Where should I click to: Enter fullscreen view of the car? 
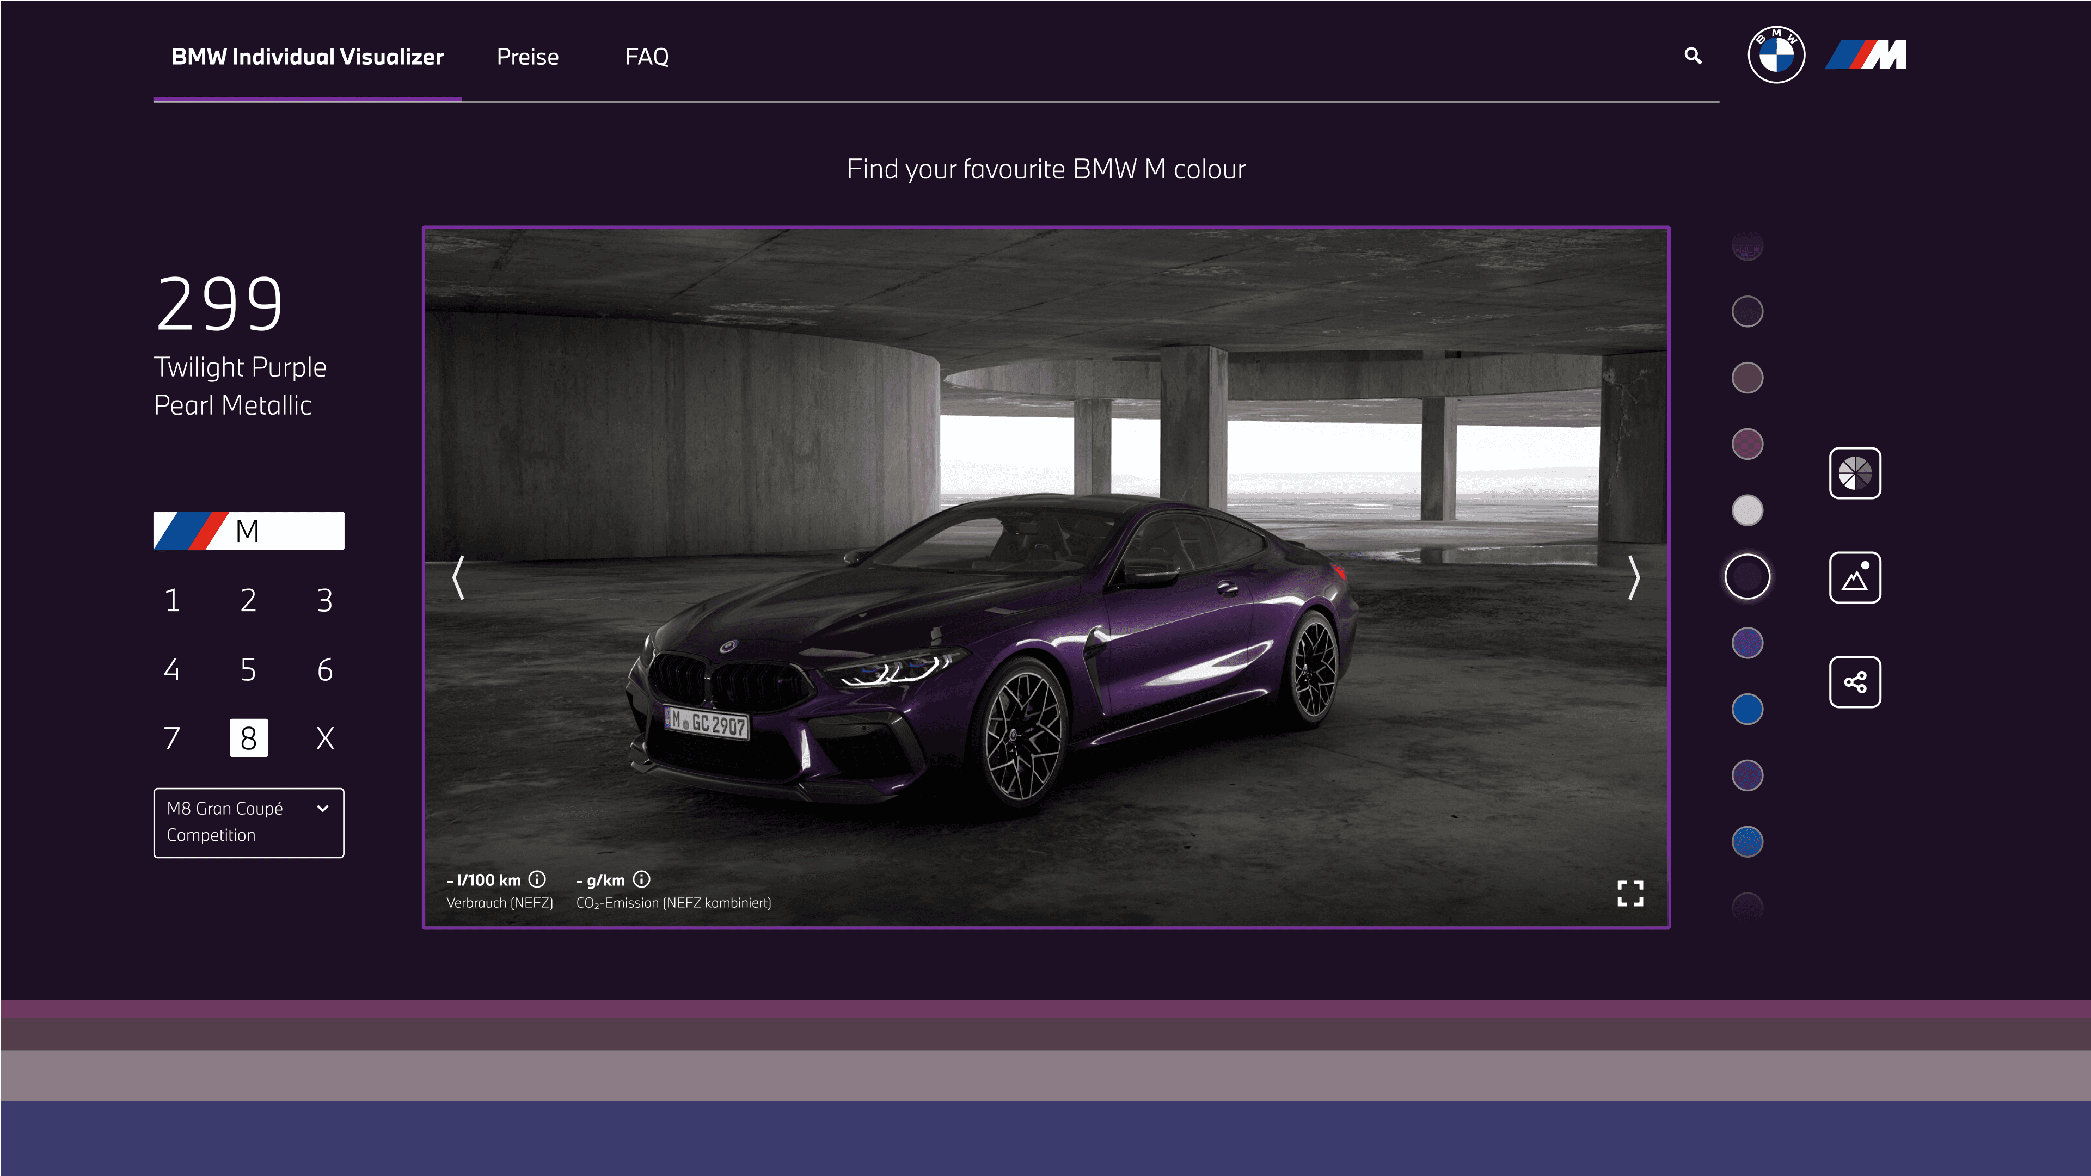[1630, 893]
